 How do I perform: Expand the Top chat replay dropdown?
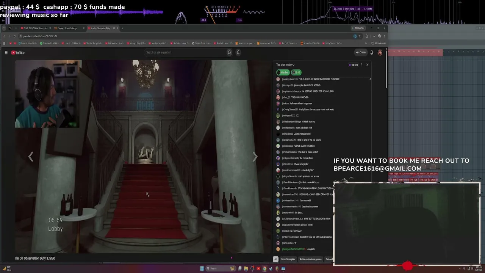(x=285, y=65)
